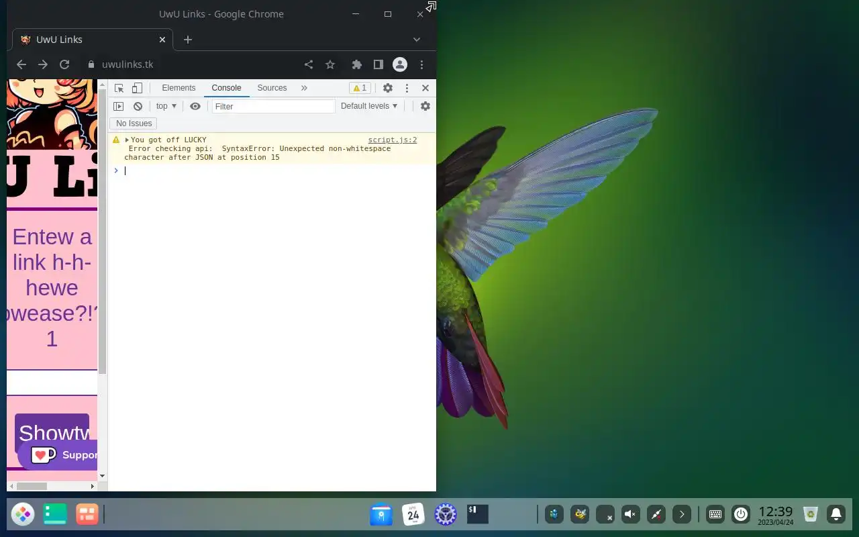Open the Chrome profile avatar menu
The height and width of the screenshot is (537, 859).
click(400, 64)
